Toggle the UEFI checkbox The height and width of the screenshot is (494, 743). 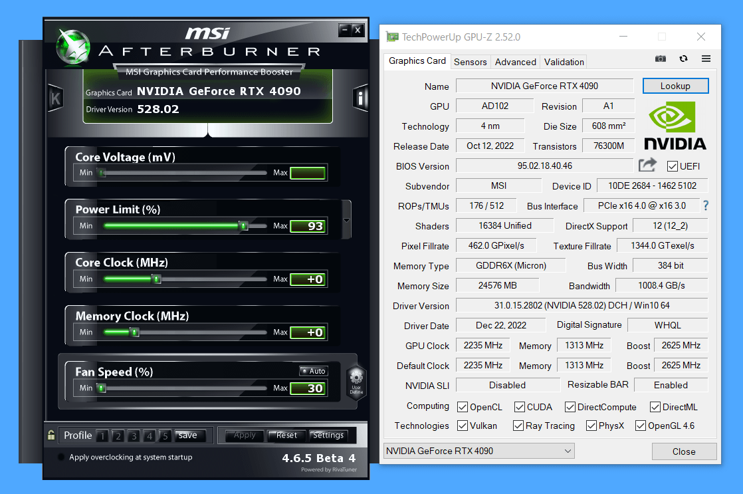(x=672, y=166)
